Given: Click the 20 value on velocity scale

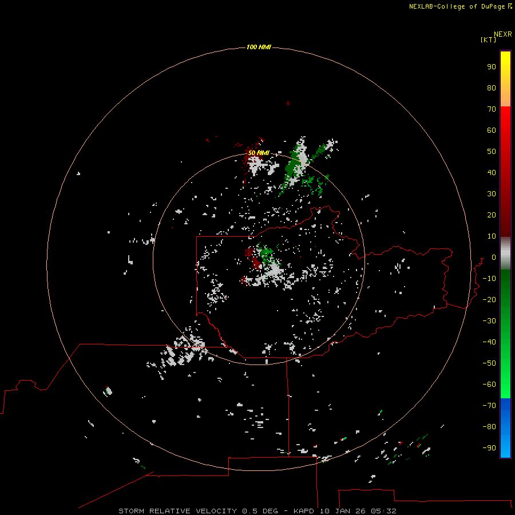Looking at the screenshot, I should click(492, 215).
